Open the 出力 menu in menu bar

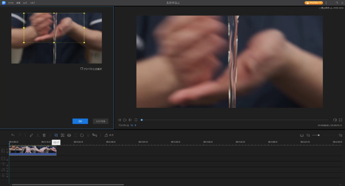click(x=25, y=3)
